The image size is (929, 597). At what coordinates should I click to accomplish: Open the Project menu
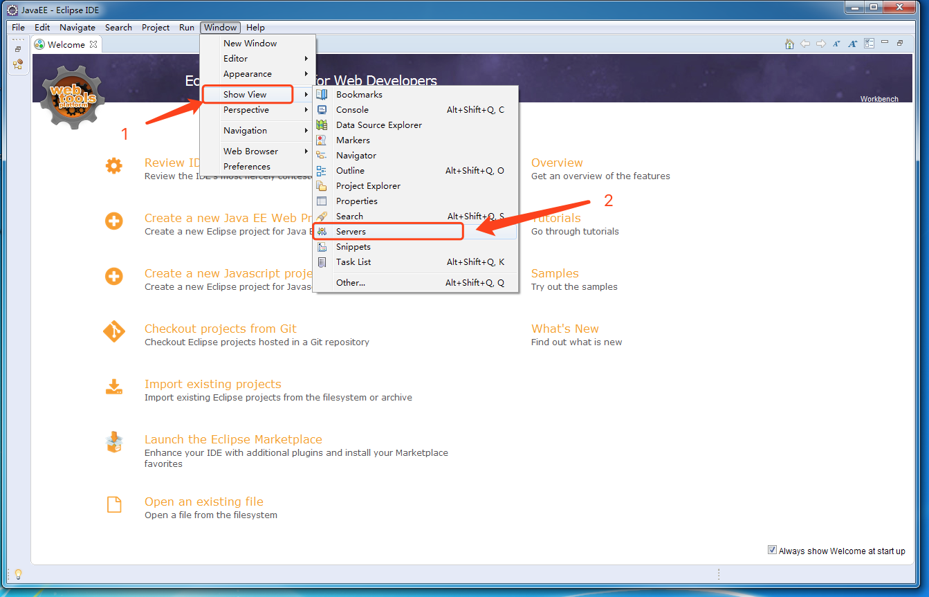pos(156,28)
